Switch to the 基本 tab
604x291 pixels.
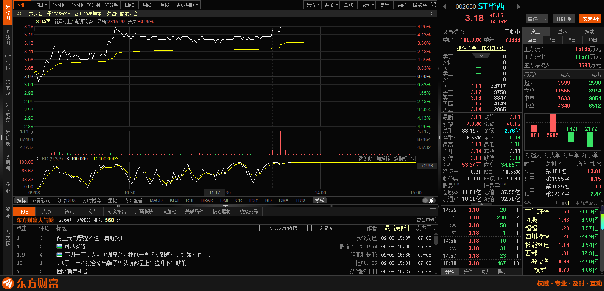coord(562,31)
